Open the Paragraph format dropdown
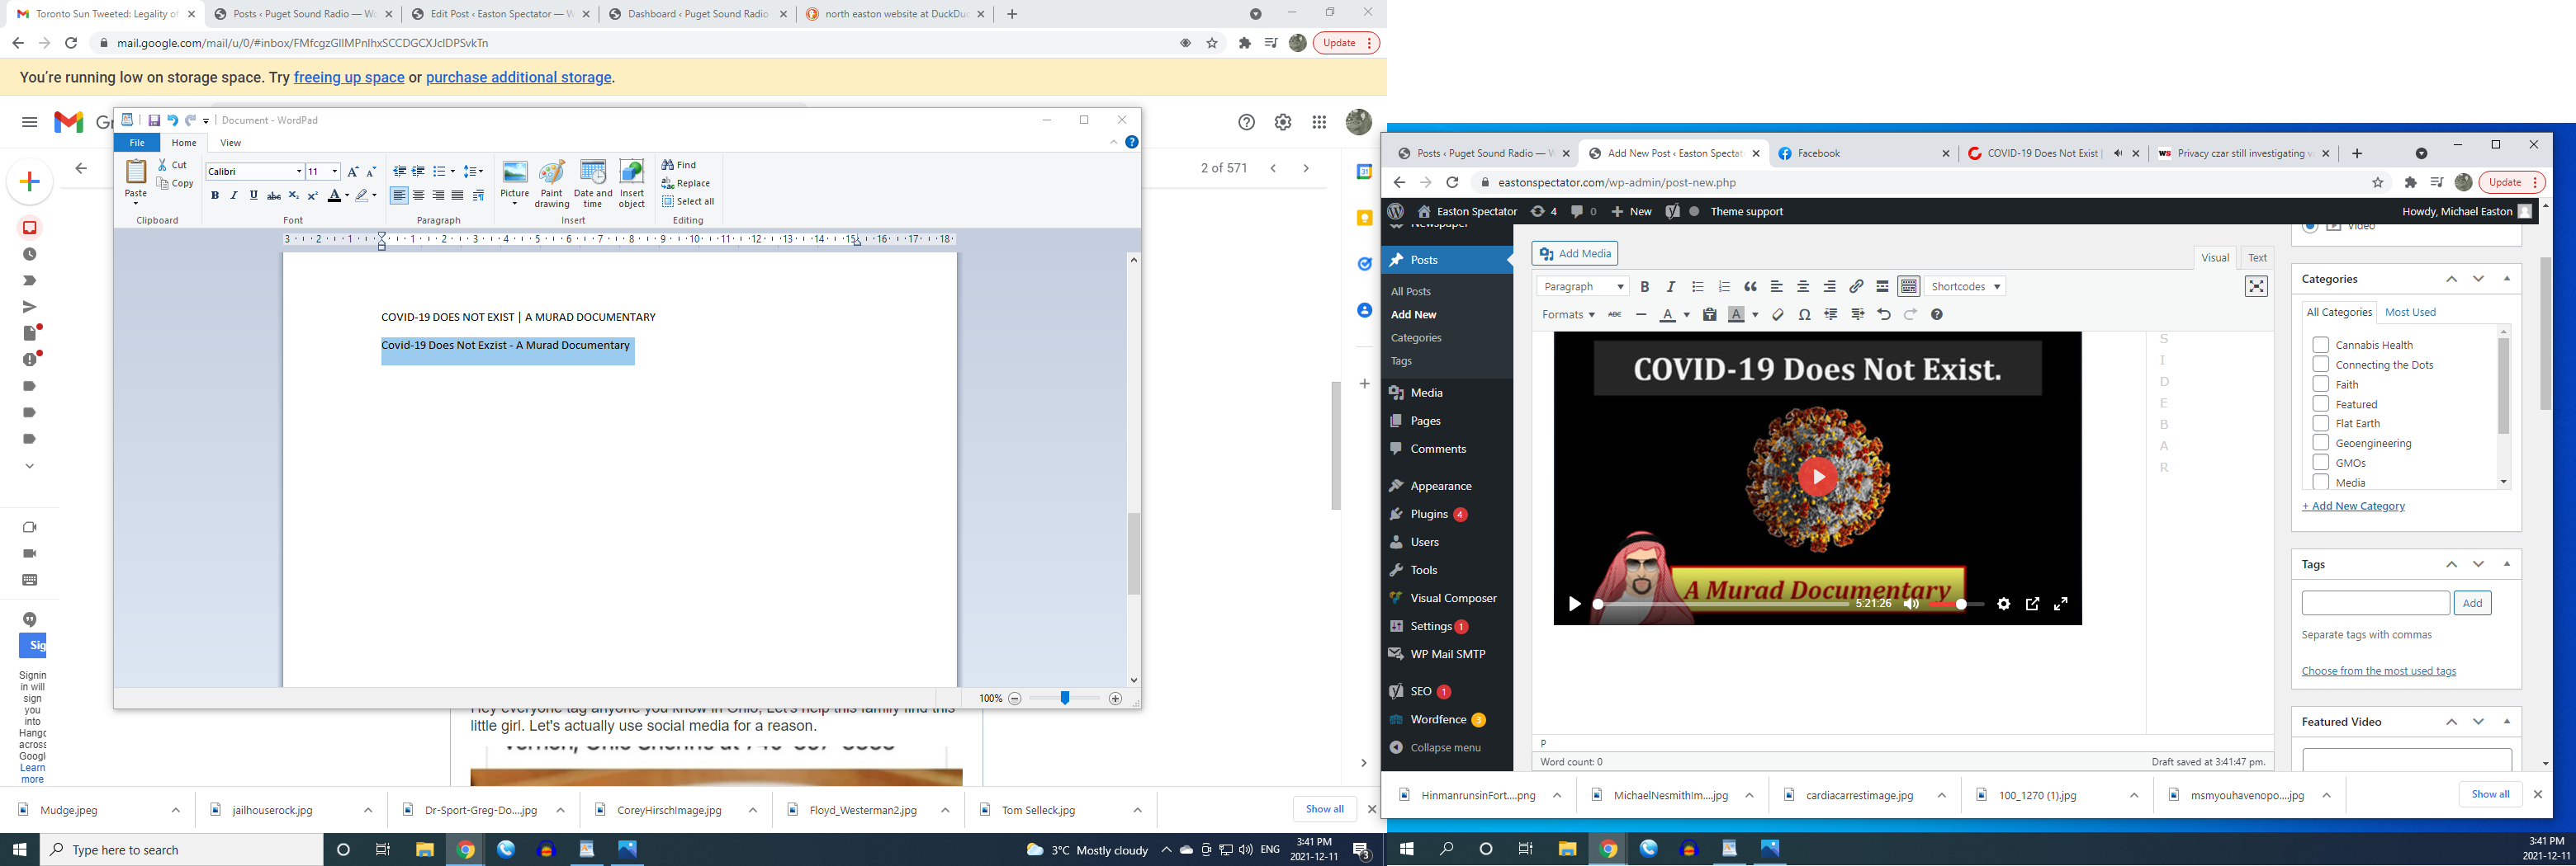Screen dimensions: 2576x866 (x=1582, y=287)
